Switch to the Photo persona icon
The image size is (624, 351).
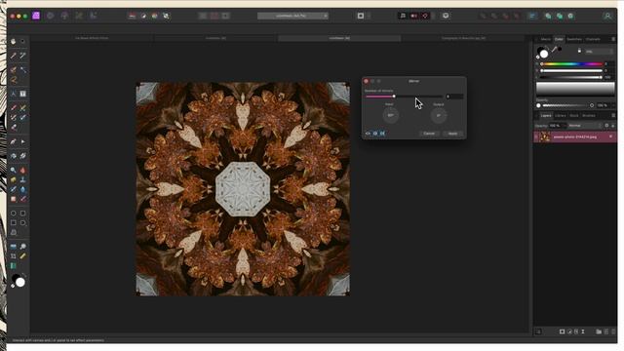(36, 16)
